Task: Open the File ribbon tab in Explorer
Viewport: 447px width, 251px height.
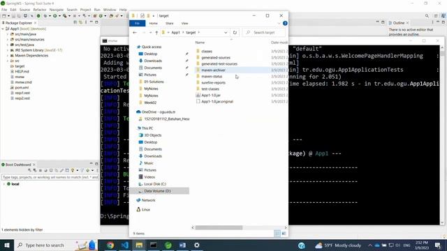Action: tap(137, 23)
